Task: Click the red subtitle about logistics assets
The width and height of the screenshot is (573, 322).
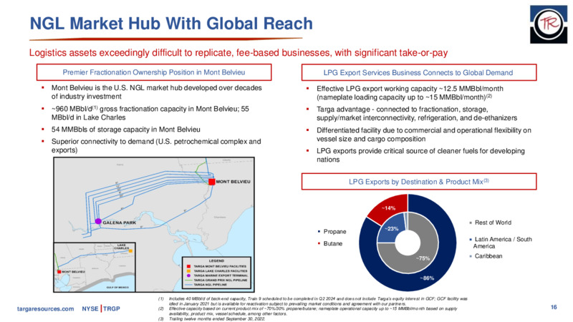Action: coord(239,53)
